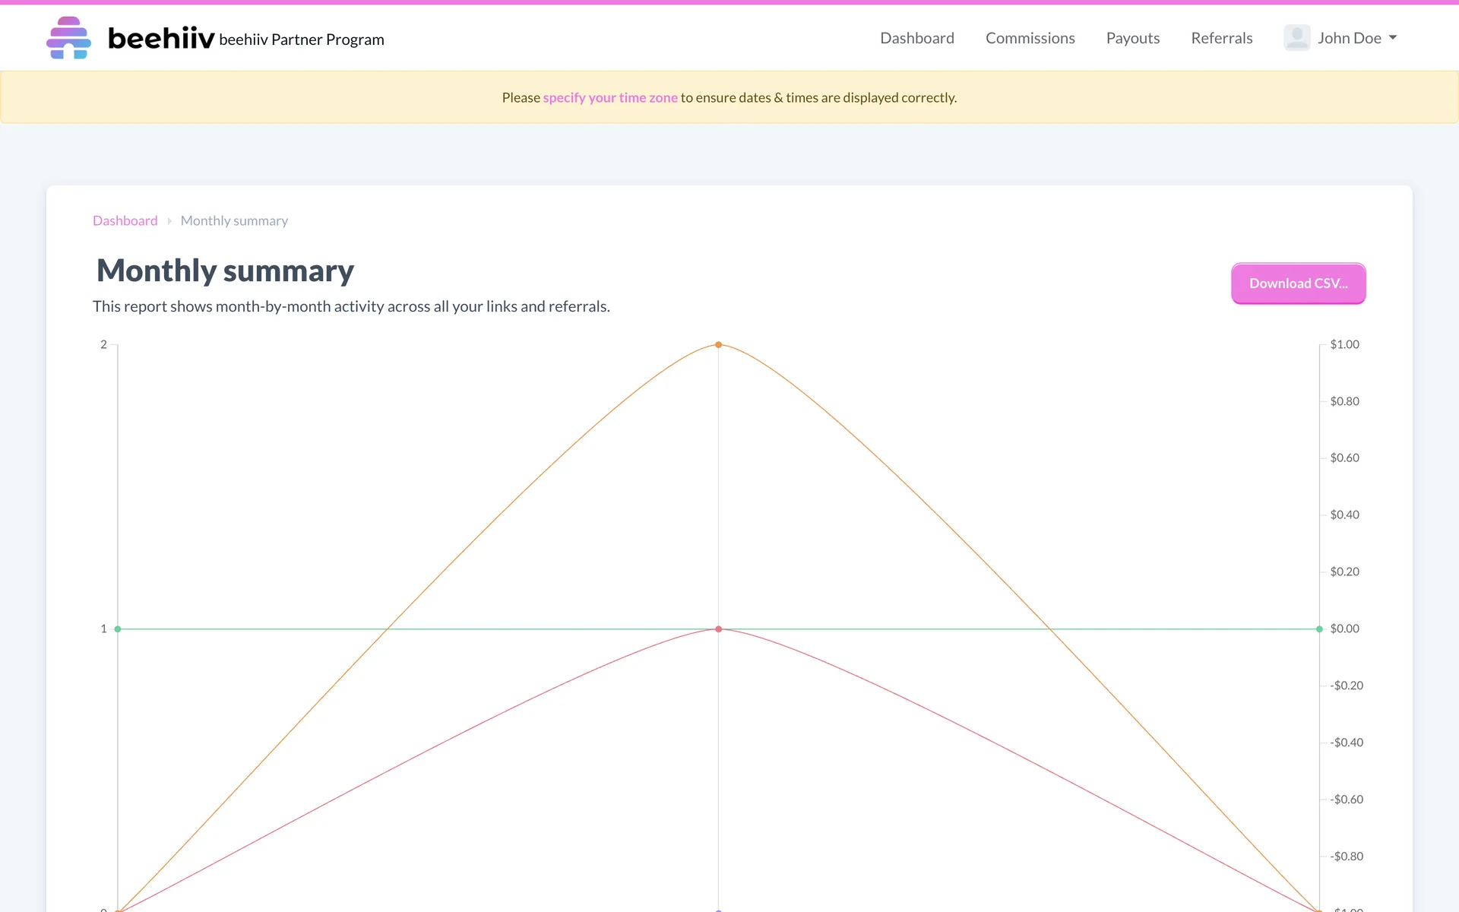Screen dimensions: 1459x912
Task: Click the green point on left axis
Action: (118, 629)
